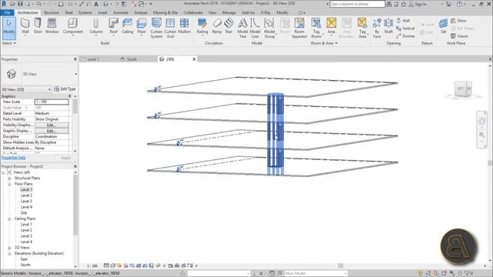The image size is (493, 277).
Task: Collapse the Ceiling Plans tree node
Action: [9, 219]
